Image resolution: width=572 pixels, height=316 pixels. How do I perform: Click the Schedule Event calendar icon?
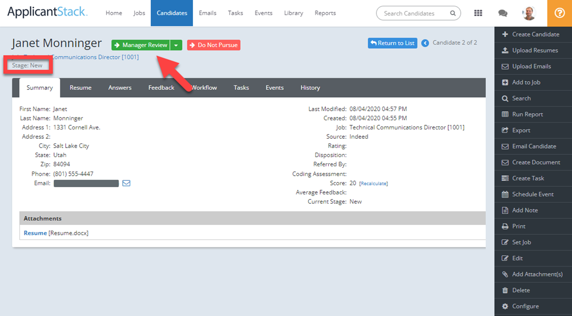pyautogui.click(x=505, y=194)
